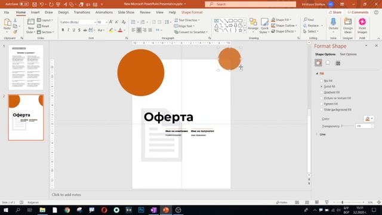Open the Select dropdown in Editing

(311, 31)
